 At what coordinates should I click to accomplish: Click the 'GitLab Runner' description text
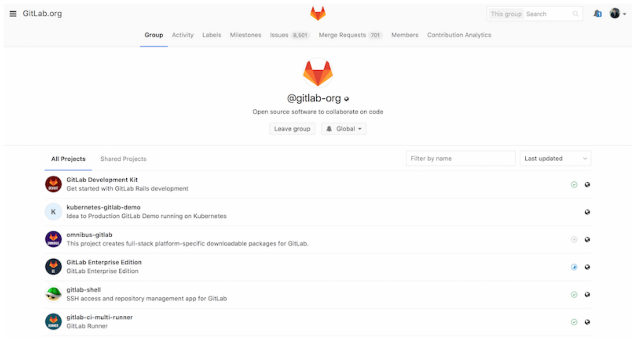87,326
